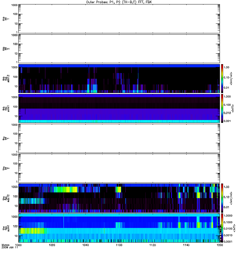Click the "<|nT|>" unit label beside the thb scm1 color bar

(x=233, y=108)
